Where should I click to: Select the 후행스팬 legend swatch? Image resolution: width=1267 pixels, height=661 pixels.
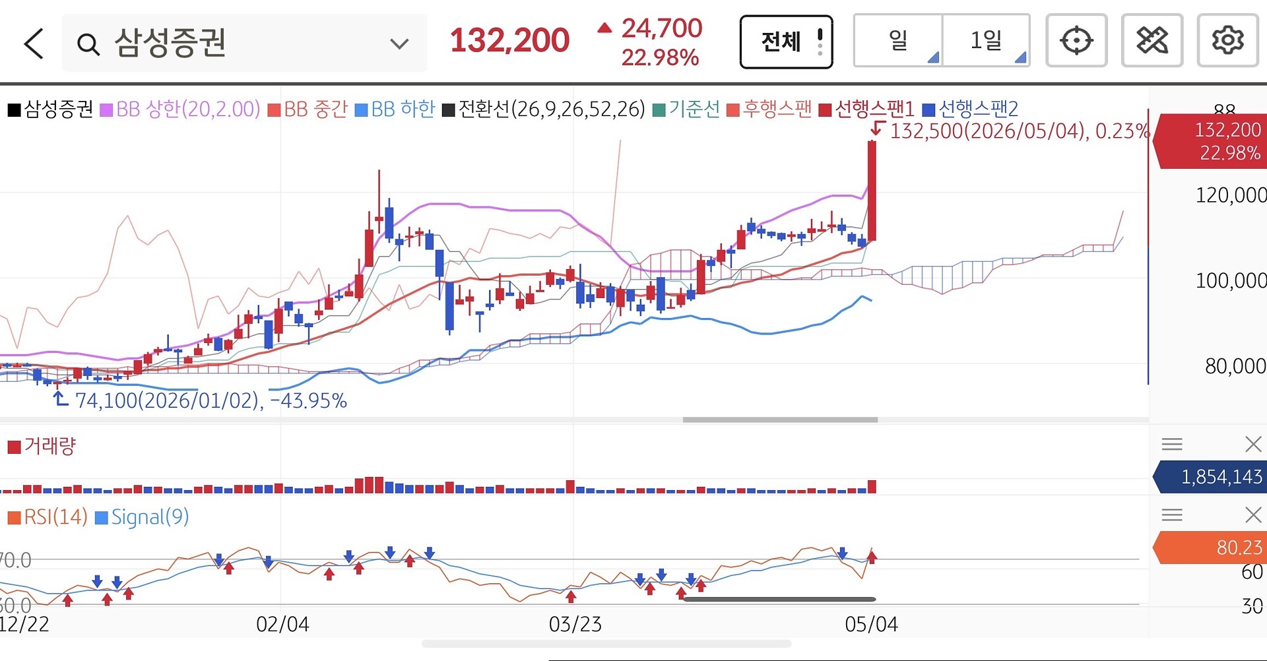click(732, 110)
